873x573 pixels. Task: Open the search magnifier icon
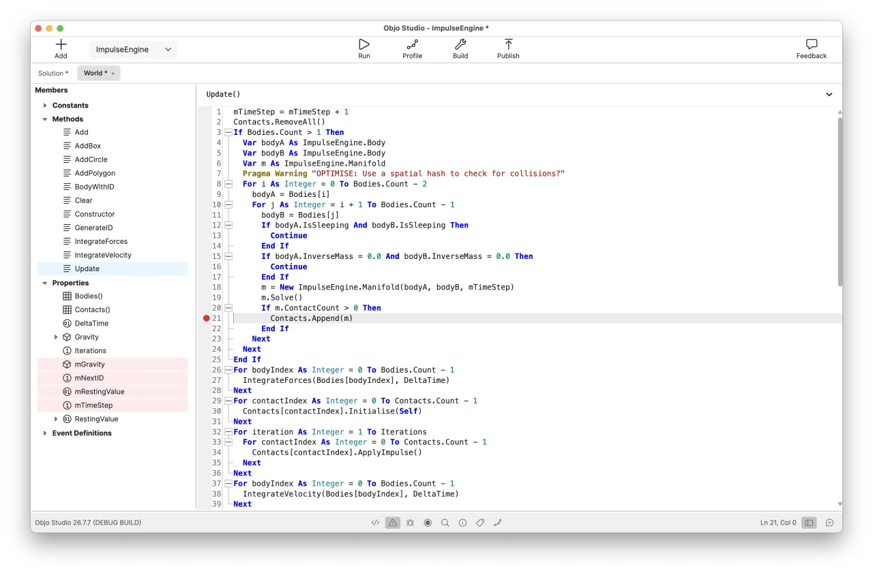pos(445,523)
